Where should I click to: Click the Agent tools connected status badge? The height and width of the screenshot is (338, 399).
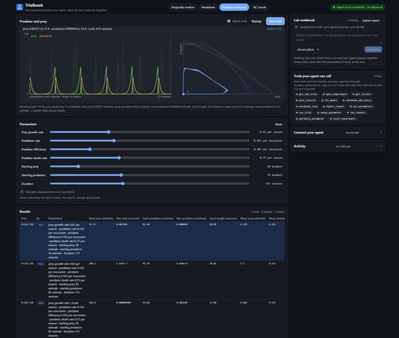[358, 7]
